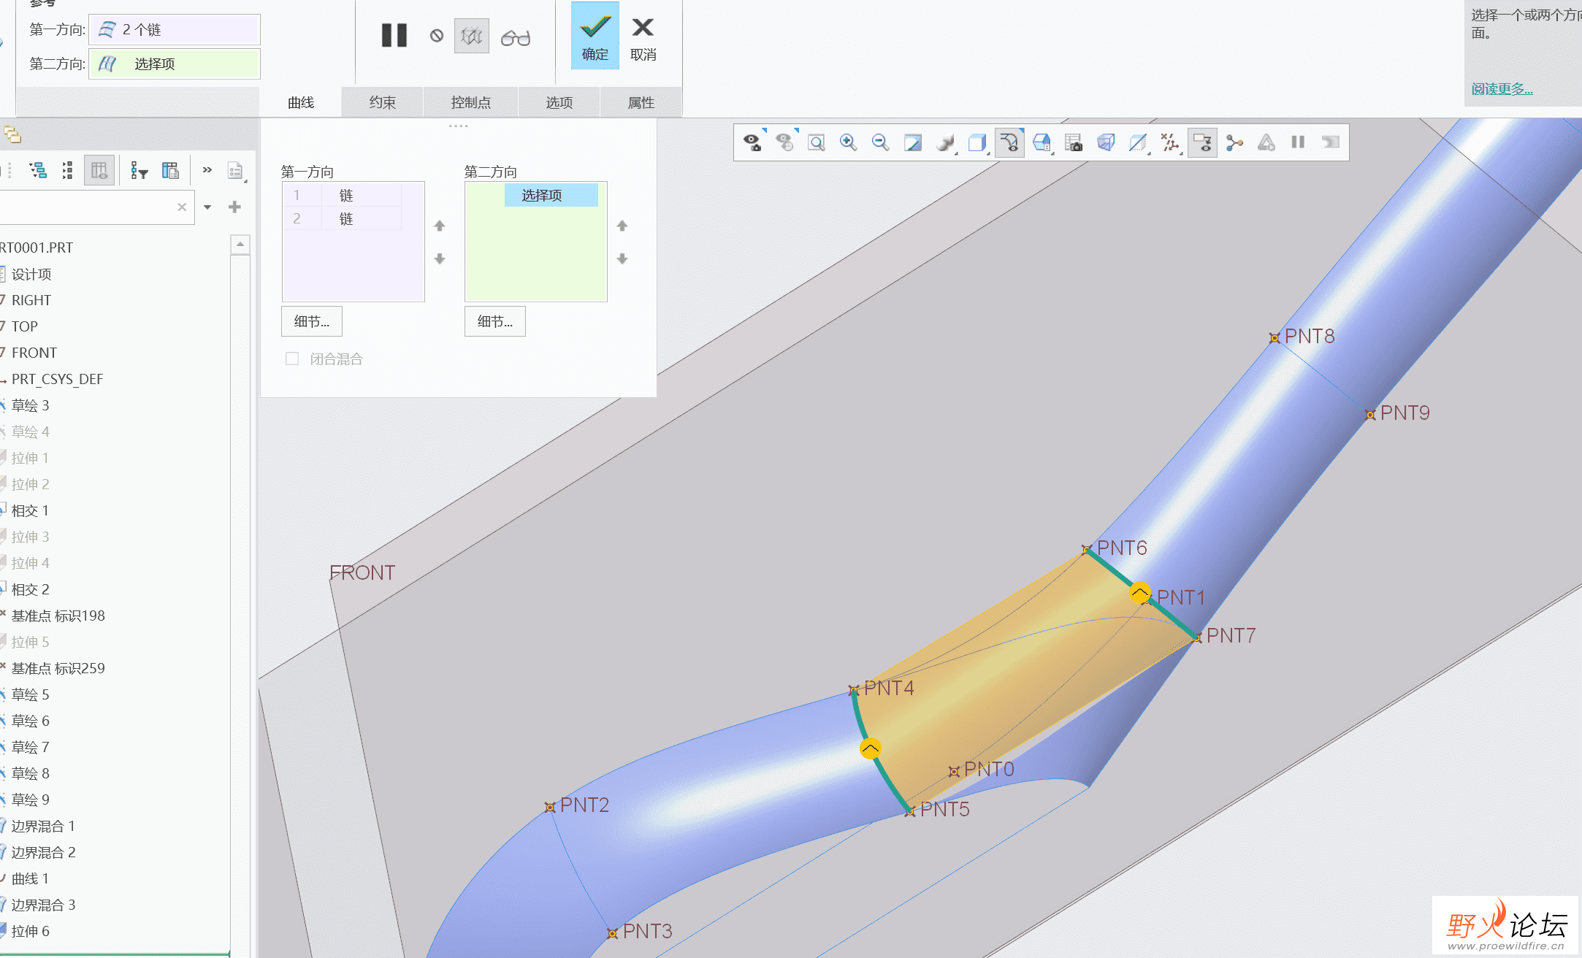Open the datum plane display dropdown
This screenshot has width=1582, height=958.
(1138, 143)
